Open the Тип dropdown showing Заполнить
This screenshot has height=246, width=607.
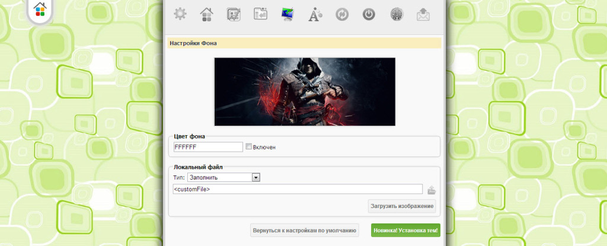click(223, 177)
